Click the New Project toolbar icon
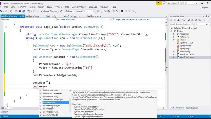 pyautogui.click(x=11, y=11)
